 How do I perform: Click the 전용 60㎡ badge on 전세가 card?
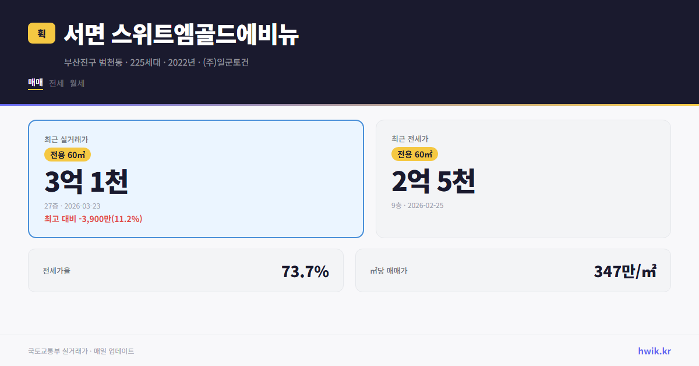[415, 154]
